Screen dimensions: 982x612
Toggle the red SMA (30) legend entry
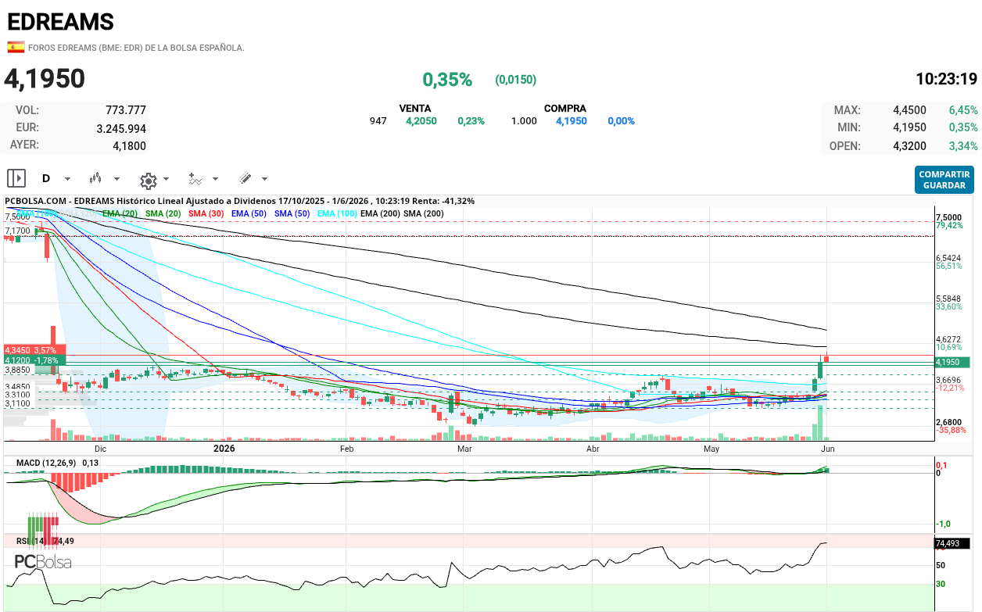pyautogui.click(x=206, y=213)
